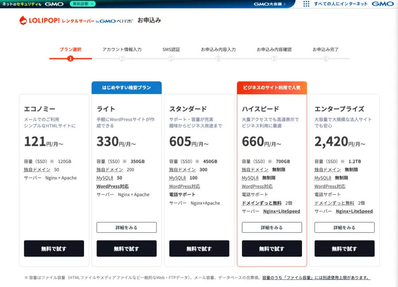
Task: Show 詳細をみる for エンタープライズ plan
Action: click(344, 227)
